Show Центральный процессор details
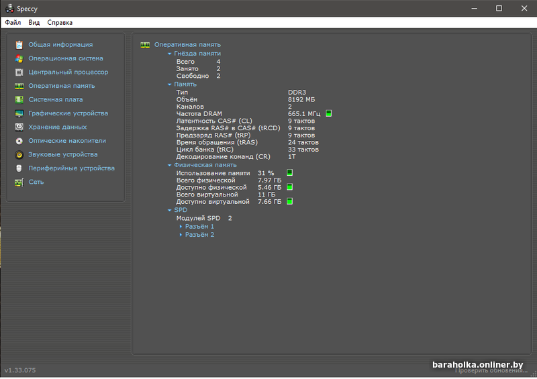 tap(68, 72)
